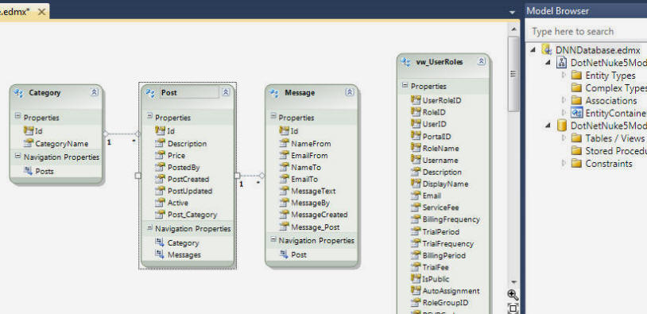Expand the Tables / Views node

pos(564,138)
